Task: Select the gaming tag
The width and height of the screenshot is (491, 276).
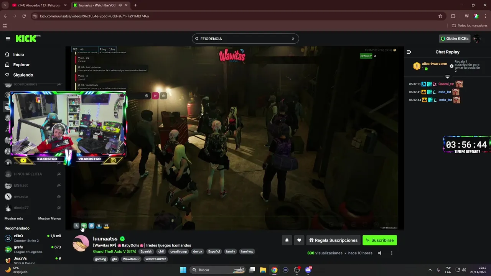Action: [x=101, y=259]
